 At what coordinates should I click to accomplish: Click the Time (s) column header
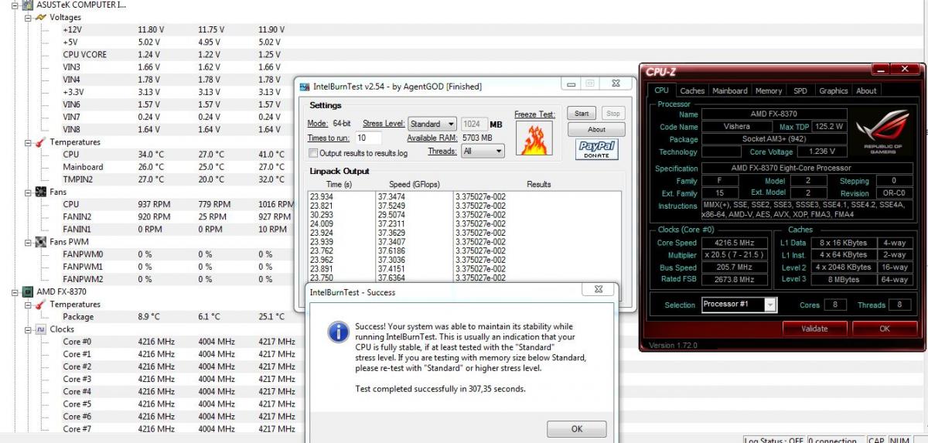coord(339,184)
